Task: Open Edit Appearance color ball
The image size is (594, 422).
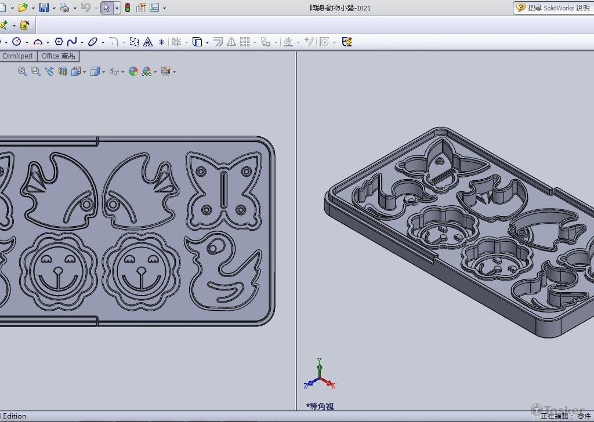Action: 133,71
